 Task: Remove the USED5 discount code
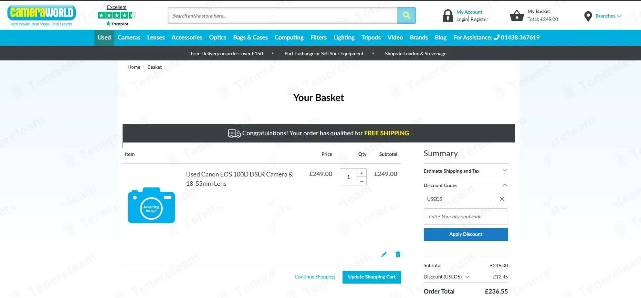tap(502, 199)
